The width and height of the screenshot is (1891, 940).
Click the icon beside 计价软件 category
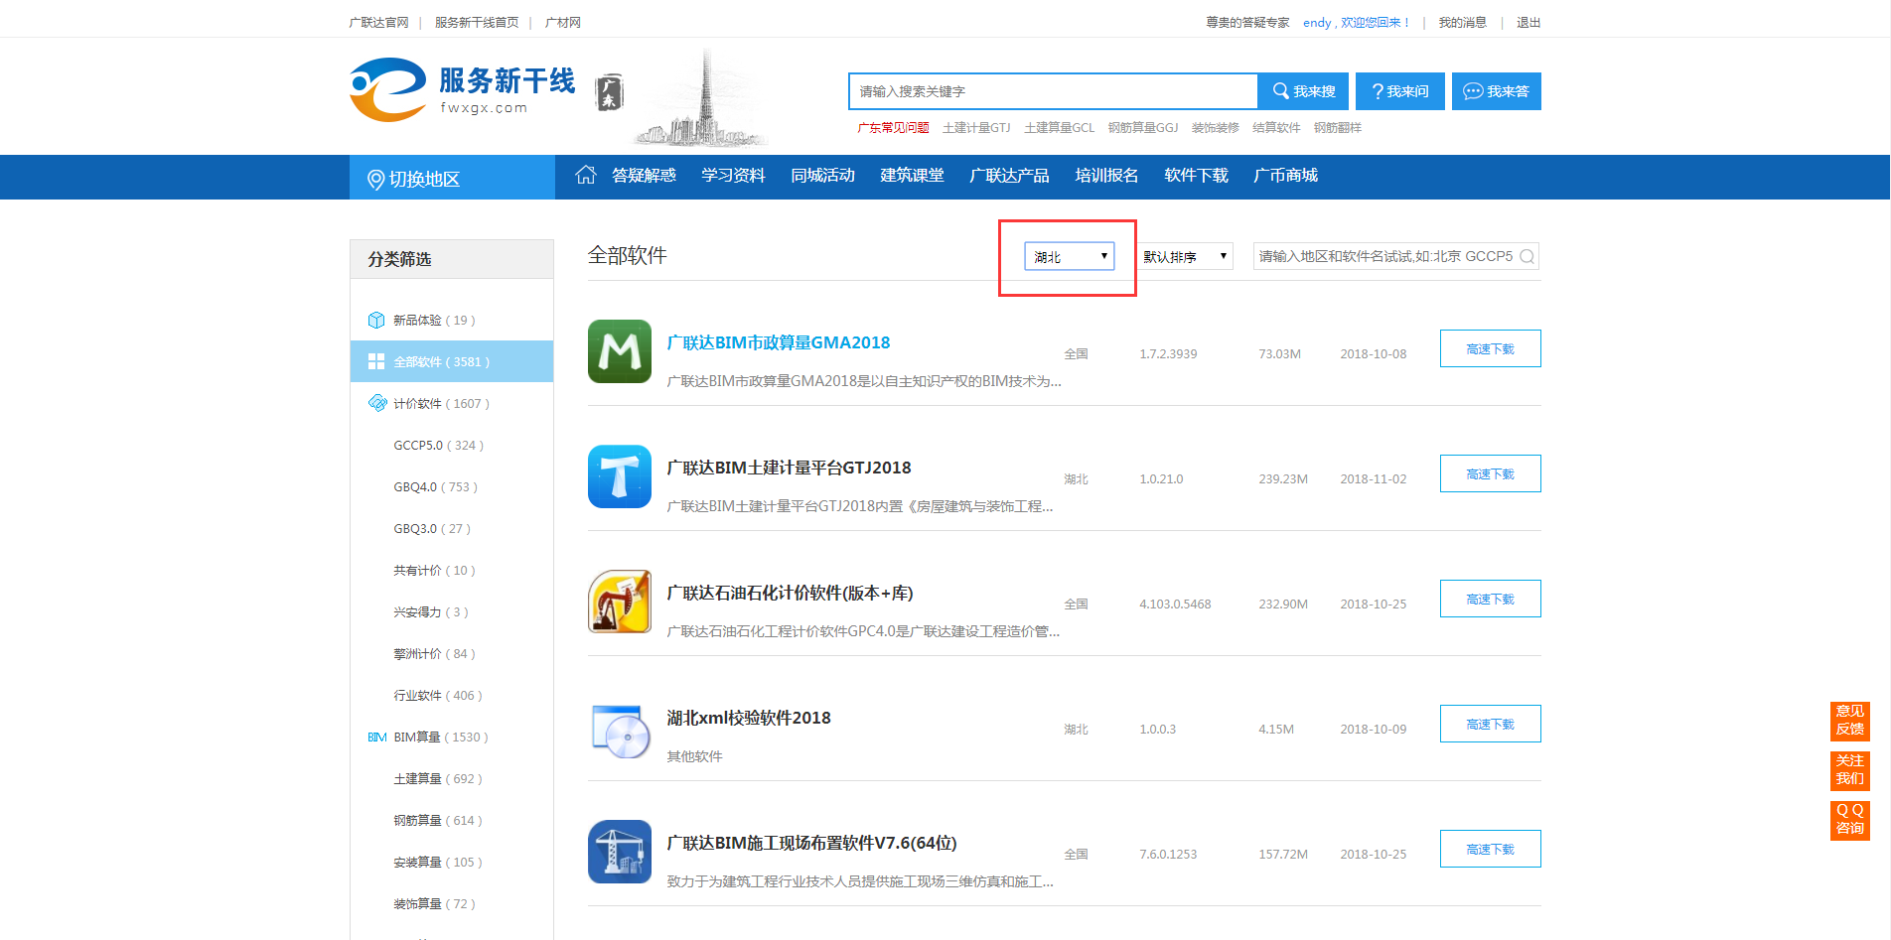(377, 403)
